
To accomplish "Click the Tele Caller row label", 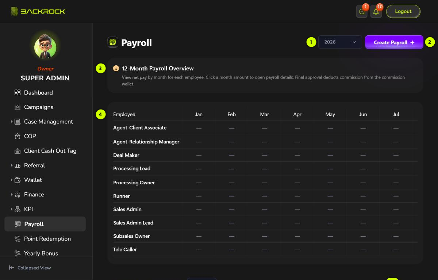I will (x=125, y=250).
